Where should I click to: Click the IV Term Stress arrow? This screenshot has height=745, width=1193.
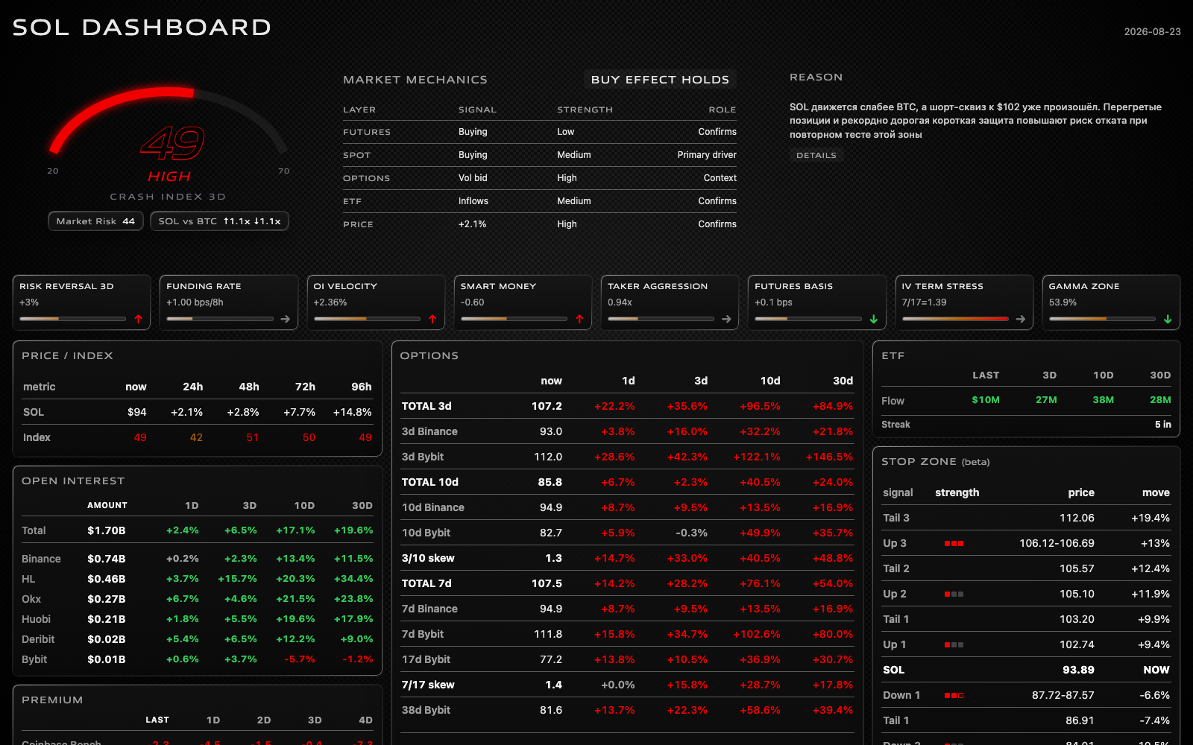click(x=1021, y=319)
